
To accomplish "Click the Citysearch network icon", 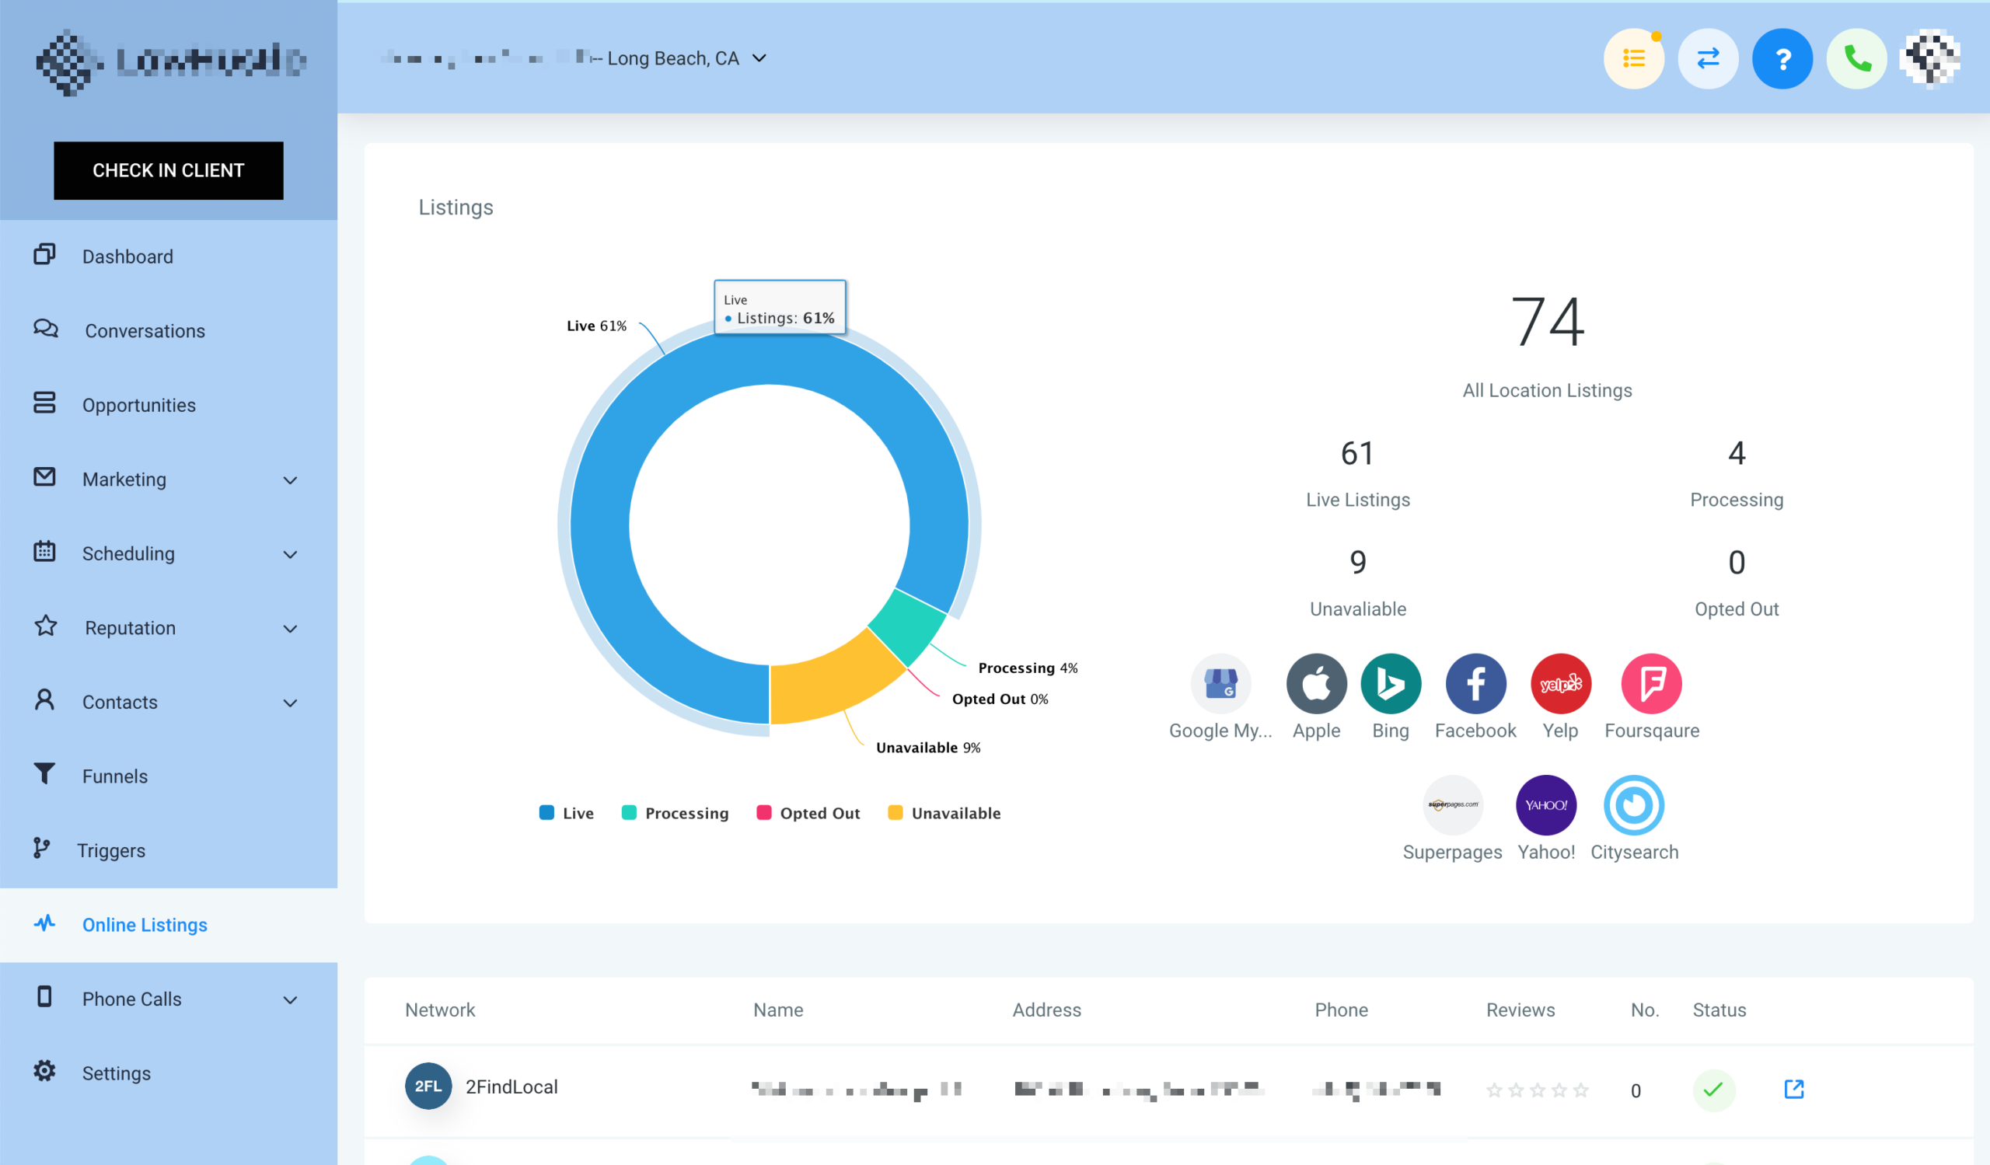I will tap(1634, 806).
